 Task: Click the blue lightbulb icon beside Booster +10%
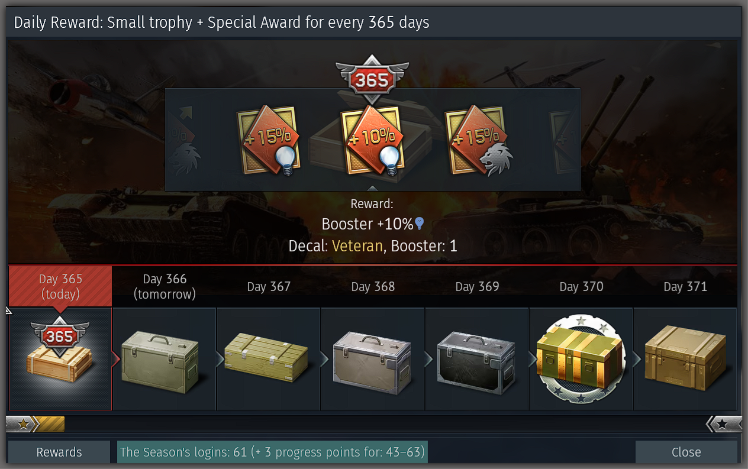point(419,224)
